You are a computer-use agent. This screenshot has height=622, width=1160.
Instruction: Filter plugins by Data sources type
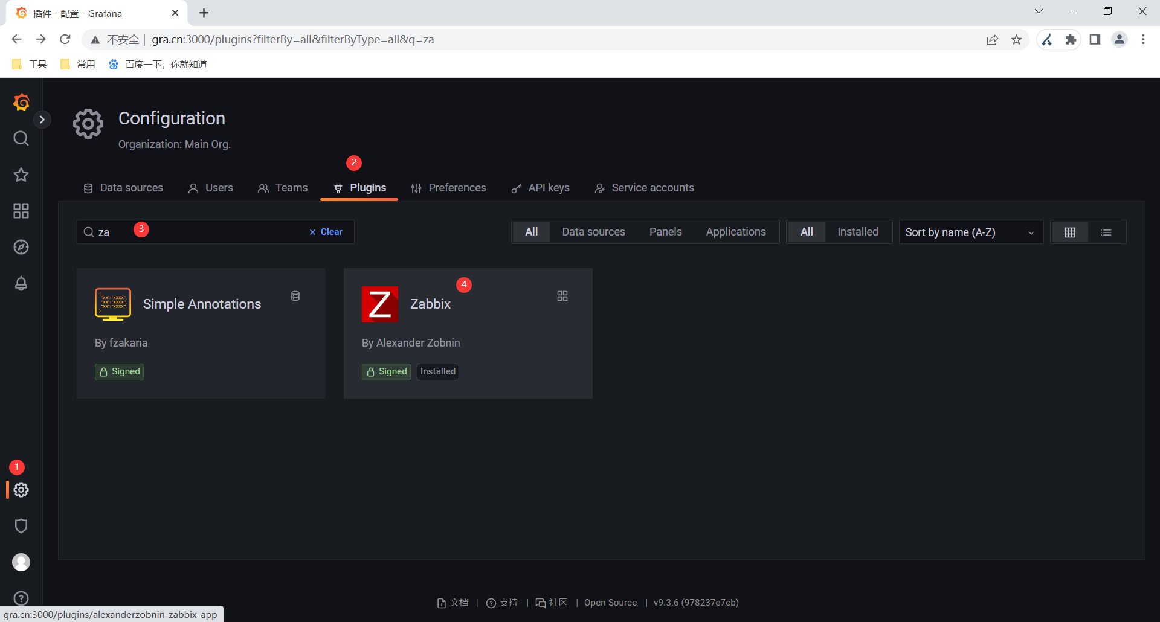pyautogui.click(x=594, y=232)
